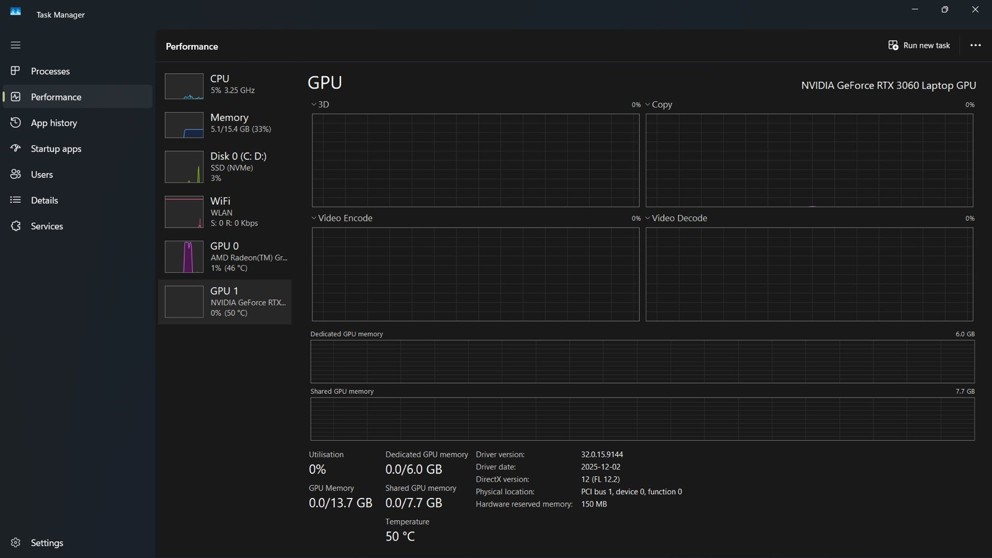992x558 pixels.
Task: Click the App history clock icon
Action: pyautogui.click(x=15, y=123)
